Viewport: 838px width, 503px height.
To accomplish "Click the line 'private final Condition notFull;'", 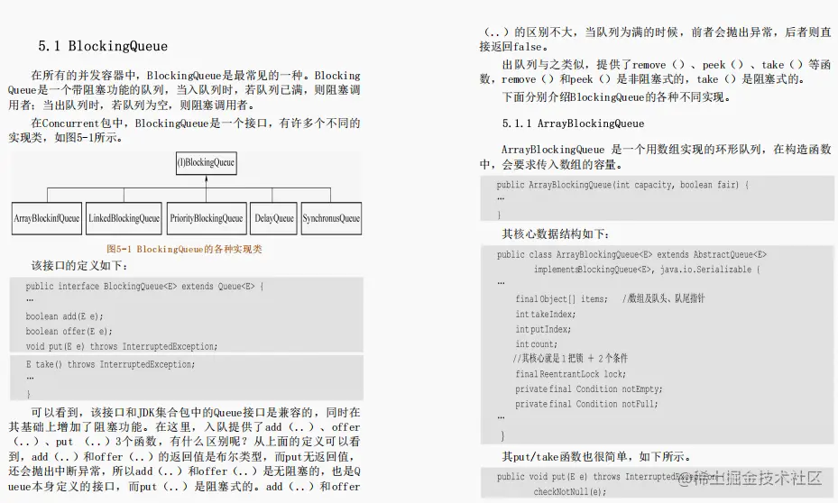I will [586, 404].
